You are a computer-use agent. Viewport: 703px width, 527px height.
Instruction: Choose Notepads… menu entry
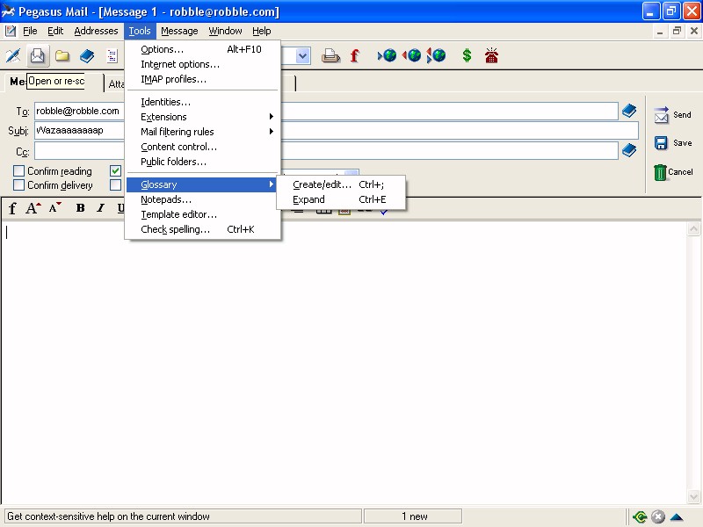tap(203, 199)
